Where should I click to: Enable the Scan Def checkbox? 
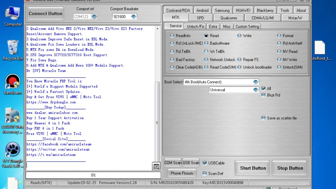pyautogui.click(x=205, y=174)
